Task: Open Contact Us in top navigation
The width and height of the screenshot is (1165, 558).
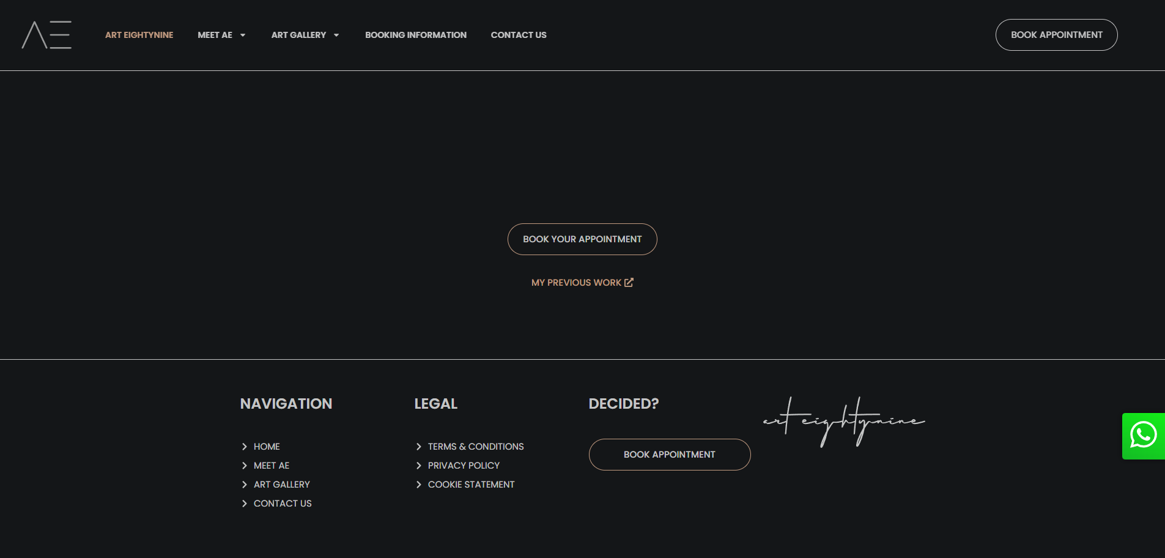Action: 518,35
